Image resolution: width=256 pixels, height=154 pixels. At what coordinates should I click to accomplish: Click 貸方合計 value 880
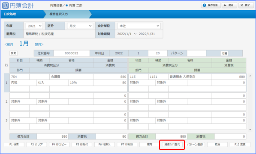point(171,136)
